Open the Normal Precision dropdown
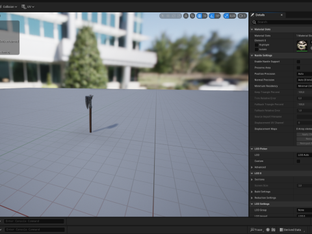The width and height of the screenshot is (312, 234). point(304,80)
